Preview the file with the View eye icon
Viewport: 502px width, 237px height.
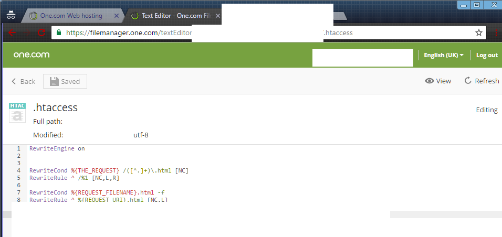(438, 81)
